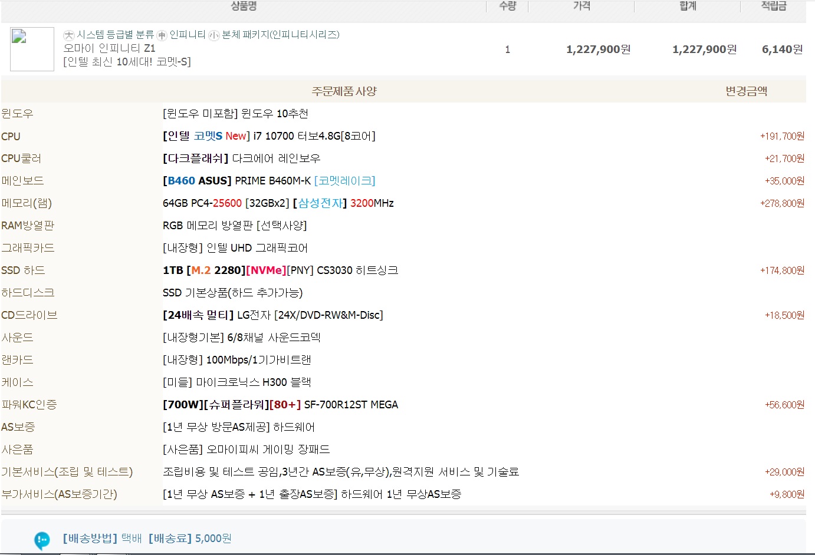This screenshot has height=555, width=815.
Task: Click the 小 category level icon
Action: pyautogui.click(x=214, y=35)
